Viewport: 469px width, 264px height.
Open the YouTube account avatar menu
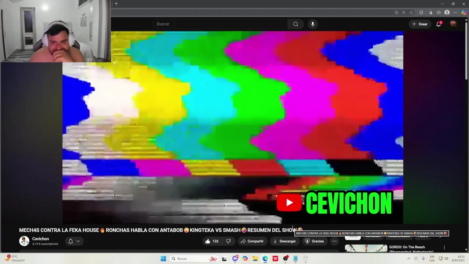(x=453, y=24)
